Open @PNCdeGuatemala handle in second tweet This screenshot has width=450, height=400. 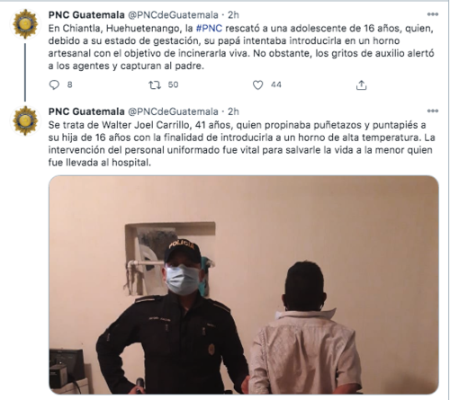coord(173,111)
